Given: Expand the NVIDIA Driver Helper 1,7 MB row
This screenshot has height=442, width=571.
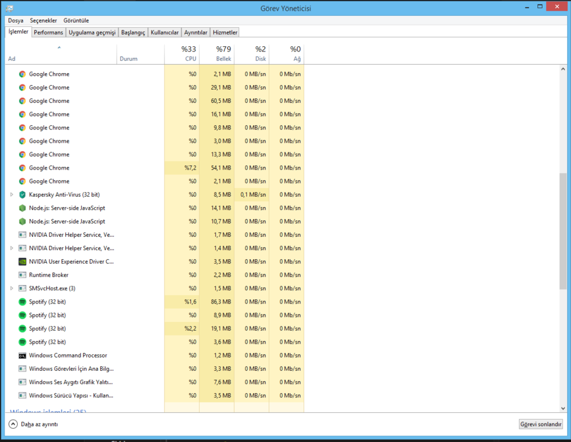Looking at the screenshot, I should (11, 235).
